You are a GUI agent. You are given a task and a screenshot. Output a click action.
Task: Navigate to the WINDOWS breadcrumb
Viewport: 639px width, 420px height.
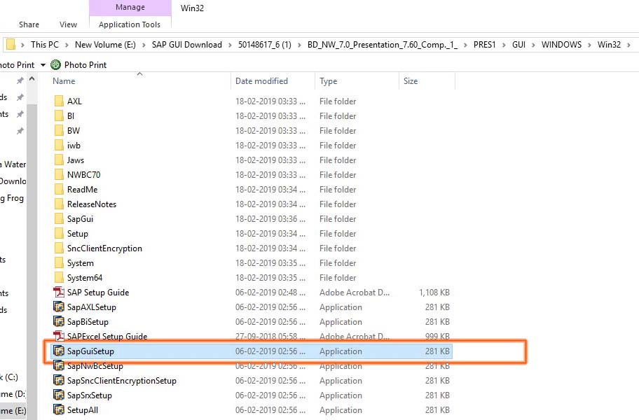pos(561,45)
